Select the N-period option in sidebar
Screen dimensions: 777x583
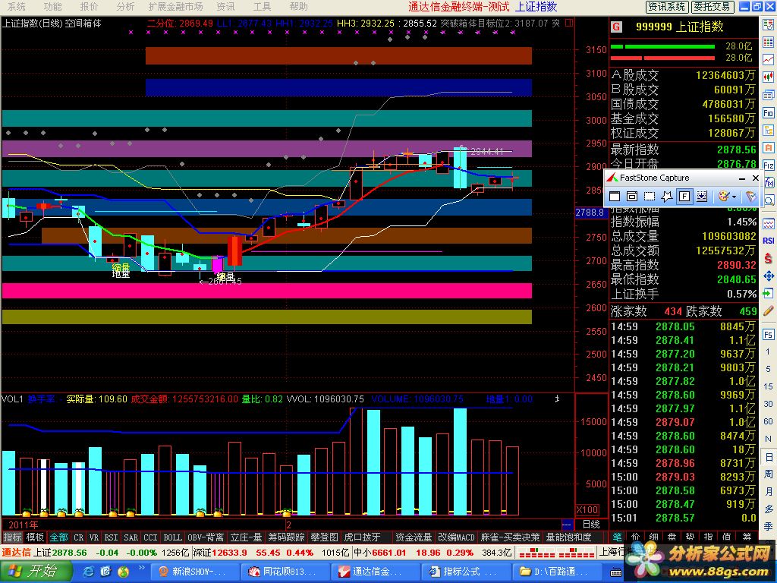point(769,439)
